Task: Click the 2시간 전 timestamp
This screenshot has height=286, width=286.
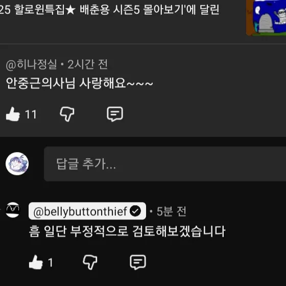Action: 88,64
